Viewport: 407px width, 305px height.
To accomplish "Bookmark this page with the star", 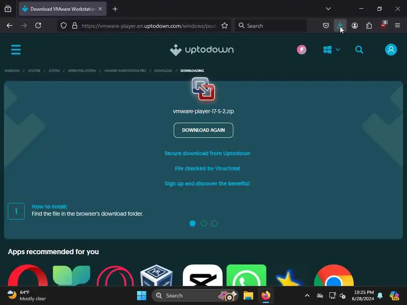I will click(x=225, y=25).
